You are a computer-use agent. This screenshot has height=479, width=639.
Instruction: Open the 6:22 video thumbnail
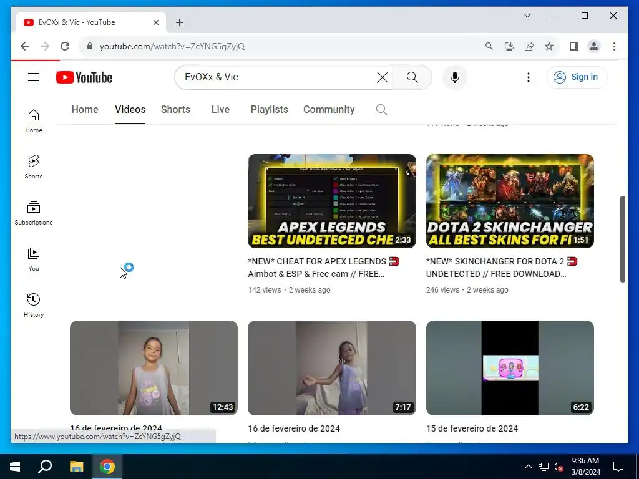click(x=510, y=368)
